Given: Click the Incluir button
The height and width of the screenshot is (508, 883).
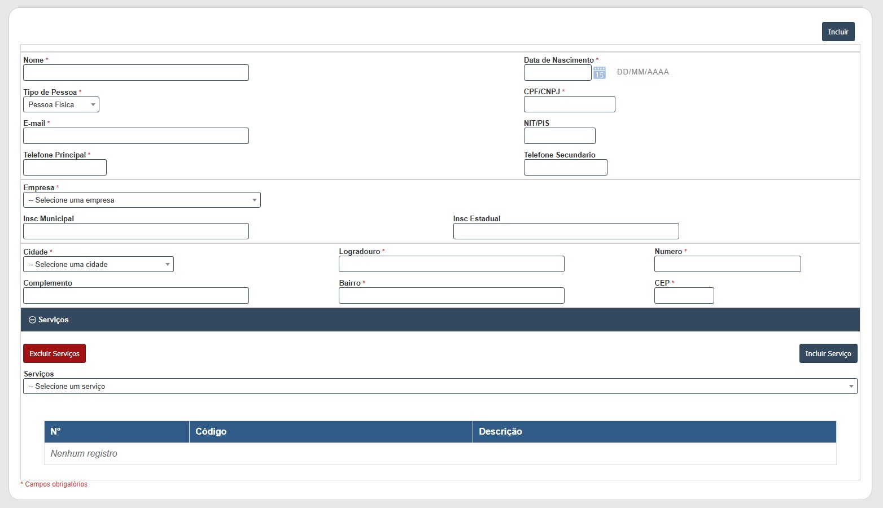Looking at the screenshot, I should click(838, 32).
